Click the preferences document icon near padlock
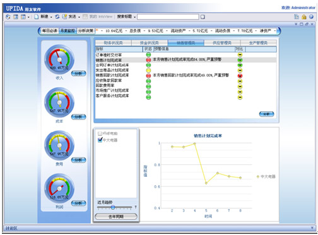Screen dimensions: 318x235 (297, 17)
